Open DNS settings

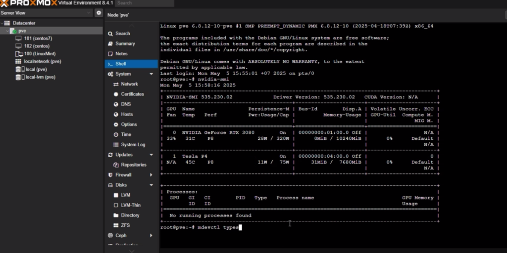[126, 104]
